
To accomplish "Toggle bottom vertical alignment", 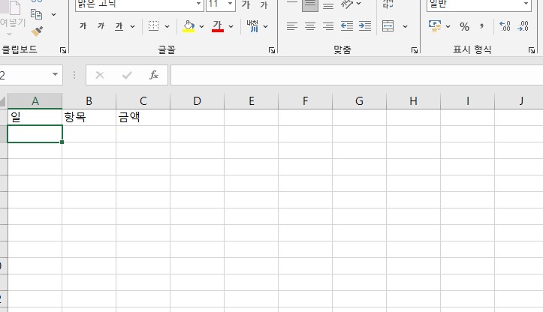I will (328, 6).
